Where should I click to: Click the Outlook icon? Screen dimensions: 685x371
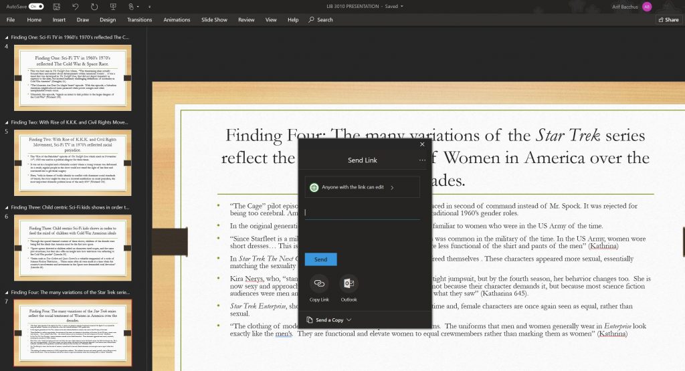point(349,283)
